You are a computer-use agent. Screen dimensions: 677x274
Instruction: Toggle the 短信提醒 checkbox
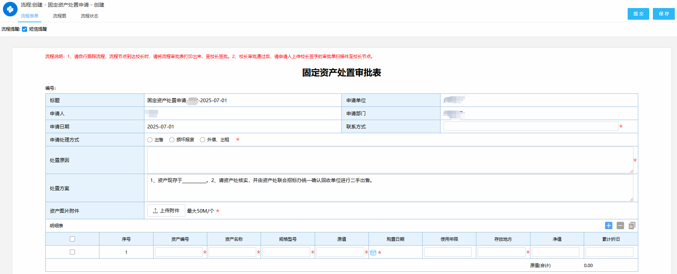(24, 29)
